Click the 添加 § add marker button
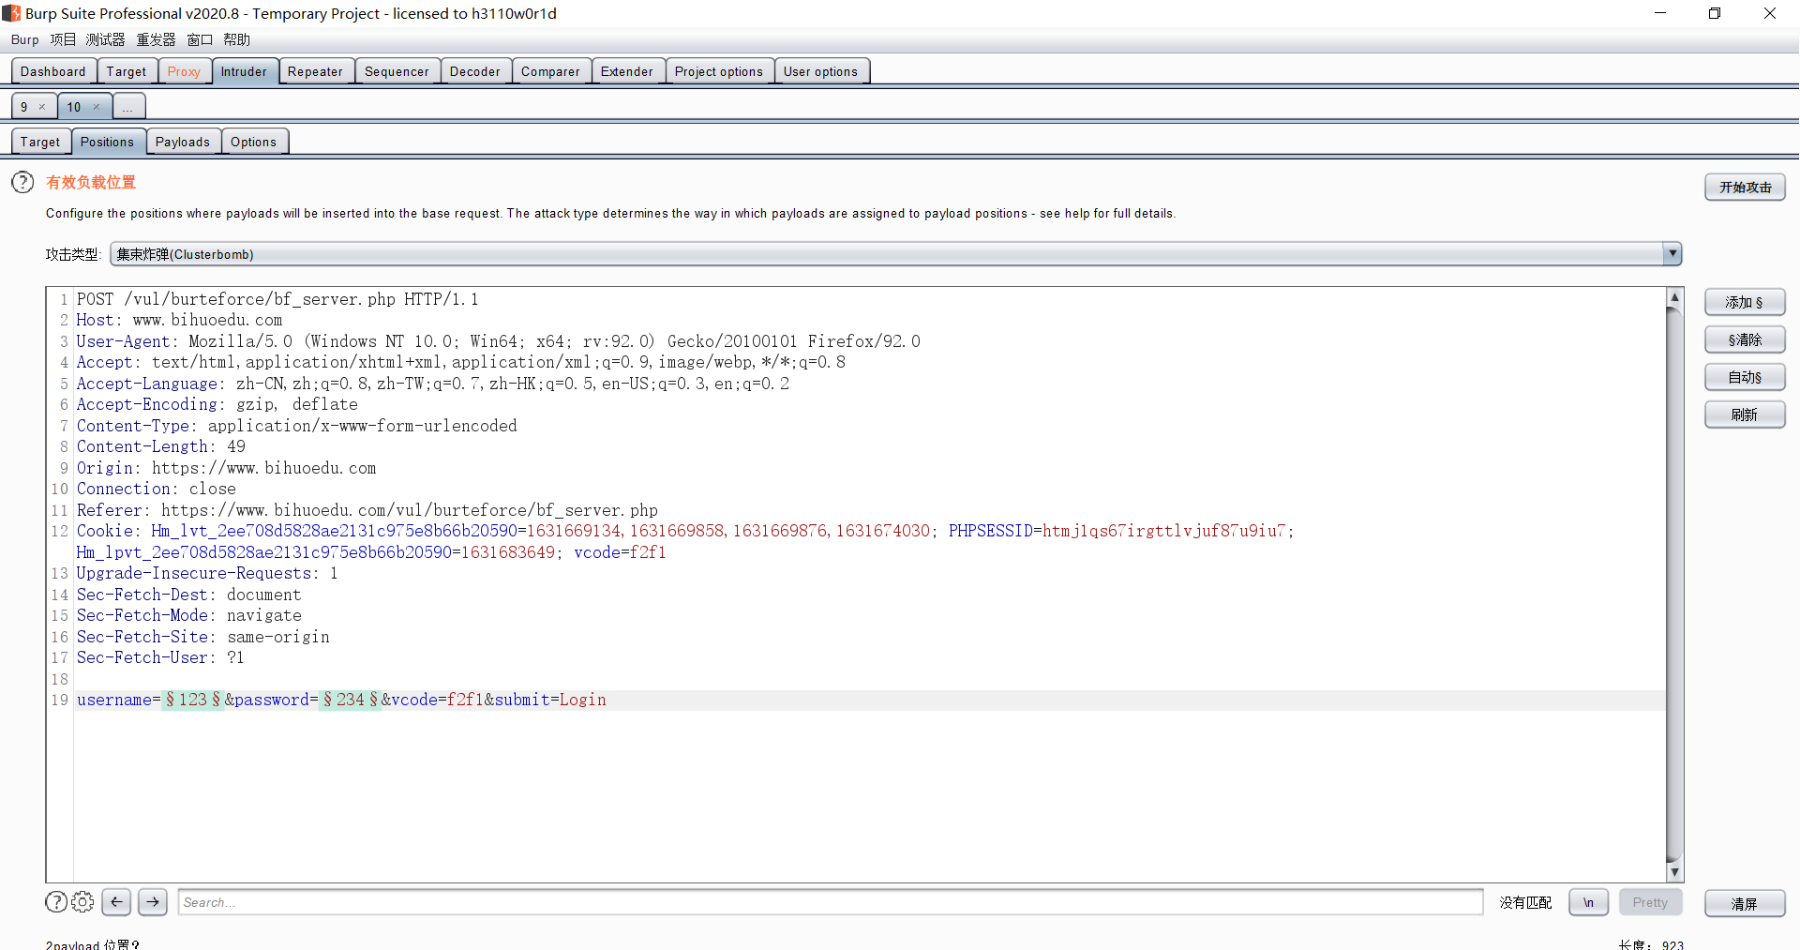This screenshot has width=1800, height=950. (1745, 302)
